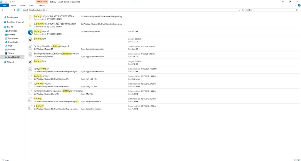Click the battery.inf_amd64 folder icon
This screenshot has width=301, height=161.
(30, 17)
